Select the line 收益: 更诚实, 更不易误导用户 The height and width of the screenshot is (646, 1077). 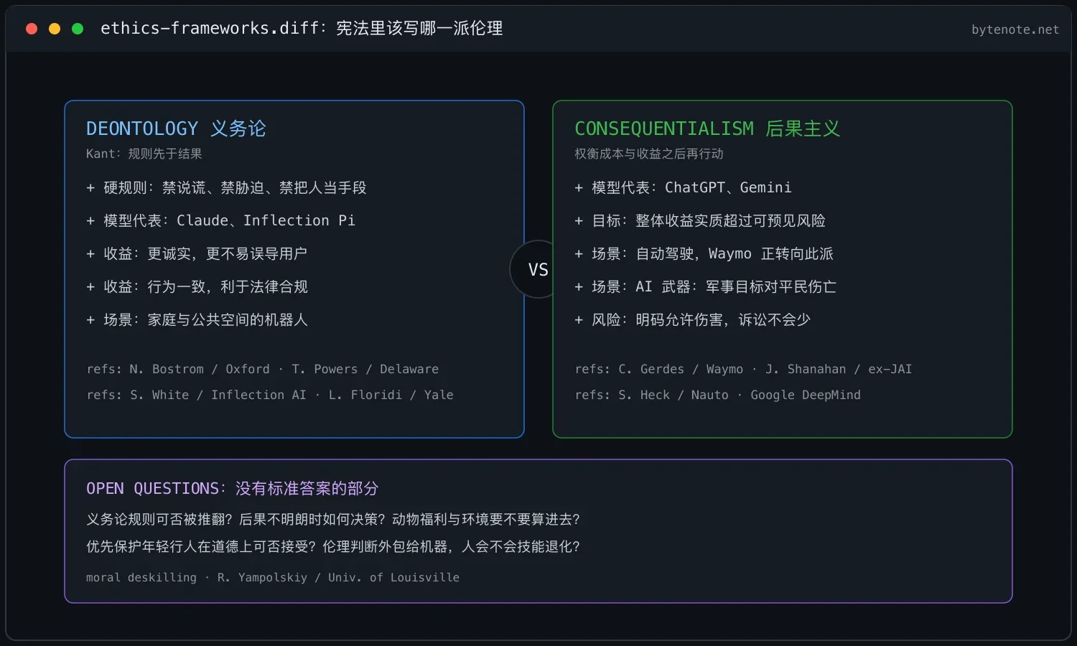[x=197, y=253]
